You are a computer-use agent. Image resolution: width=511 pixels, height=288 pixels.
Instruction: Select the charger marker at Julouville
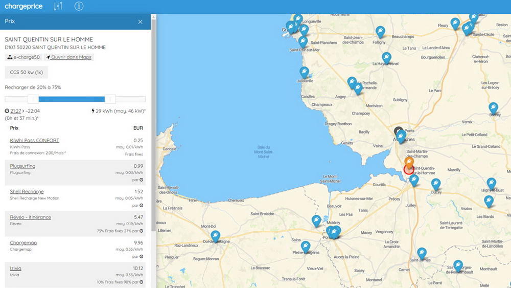[304, 72]
